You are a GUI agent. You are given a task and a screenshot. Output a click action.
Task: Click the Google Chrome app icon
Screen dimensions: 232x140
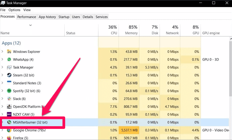[x=9, y=130]
